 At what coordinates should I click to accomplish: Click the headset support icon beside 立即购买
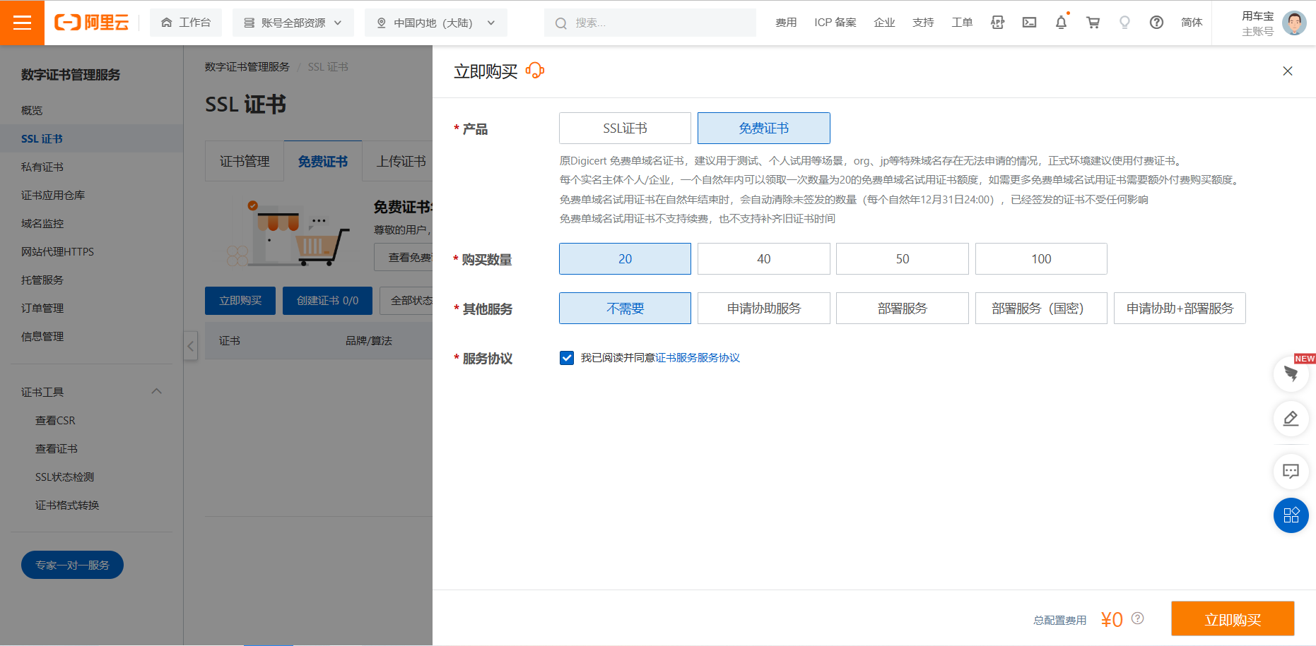point(535,71)
